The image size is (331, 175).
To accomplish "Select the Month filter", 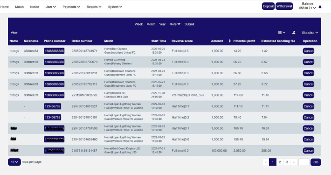I will coord(151,24).
